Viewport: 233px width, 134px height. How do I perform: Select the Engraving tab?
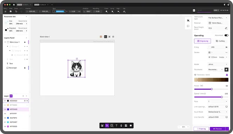click(202, 41)
